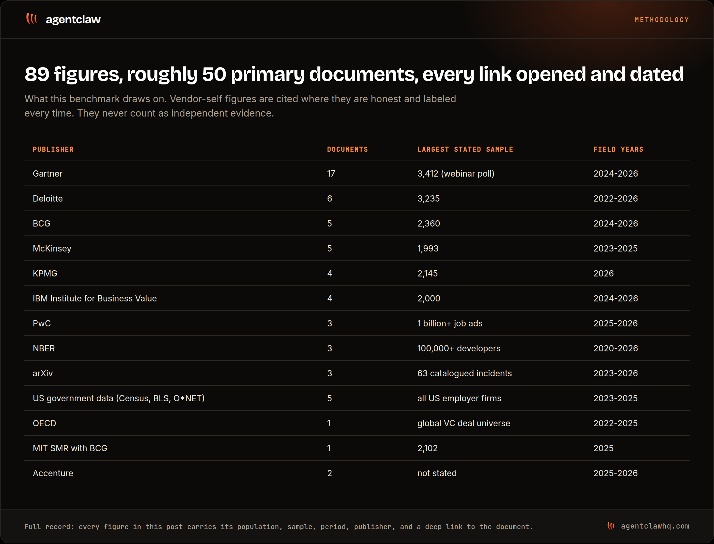Click the DOCUMENTS column header
Image resolution: width=714 pixels, height=544 pixels.
pos(347,149)
